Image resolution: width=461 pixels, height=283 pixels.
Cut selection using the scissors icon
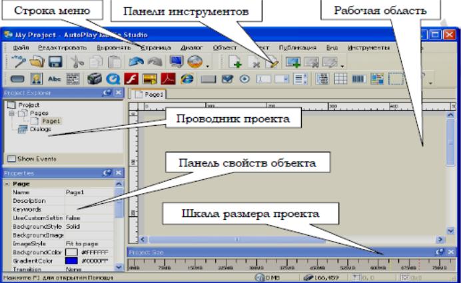click(77, 62)
